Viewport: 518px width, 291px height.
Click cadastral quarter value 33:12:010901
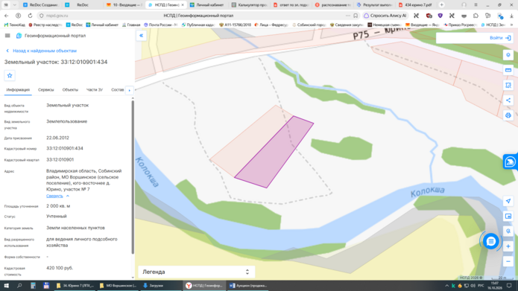(x=60, y=160)
